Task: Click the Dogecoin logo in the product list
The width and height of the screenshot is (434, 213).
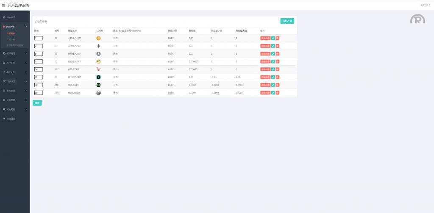Action: pyautogui.click(x=98, y=61)
